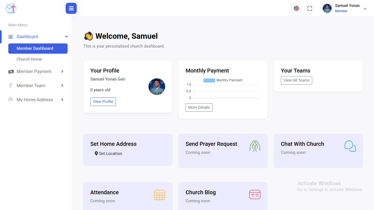Screen dimensions: 374x210
Task: Open View All Teams
Action: 296,80
